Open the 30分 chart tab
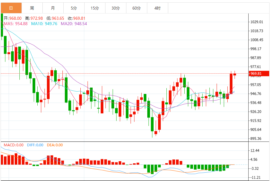The image size is (271, 181). click(x=116, y=8)
